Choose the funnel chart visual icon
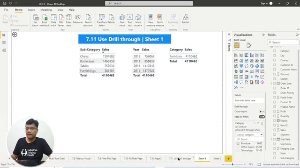 [x=241, y=66]
